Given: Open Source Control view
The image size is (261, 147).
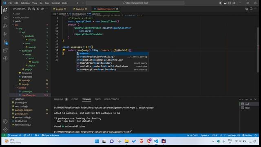Looking at the screenshot, I should click(5, 34).
